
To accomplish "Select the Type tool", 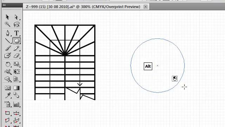I will [17, 33].
